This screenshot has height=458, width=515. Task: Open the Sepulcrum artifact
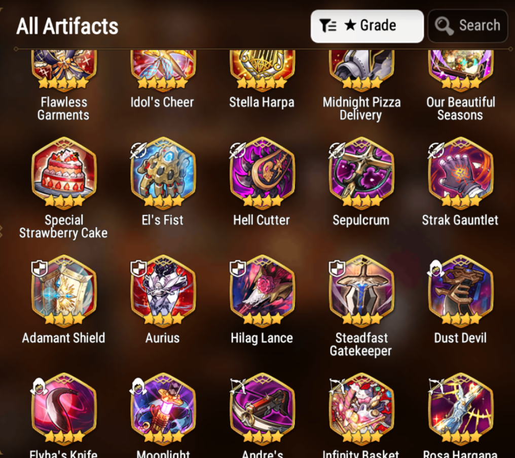[x=361, y=174]
